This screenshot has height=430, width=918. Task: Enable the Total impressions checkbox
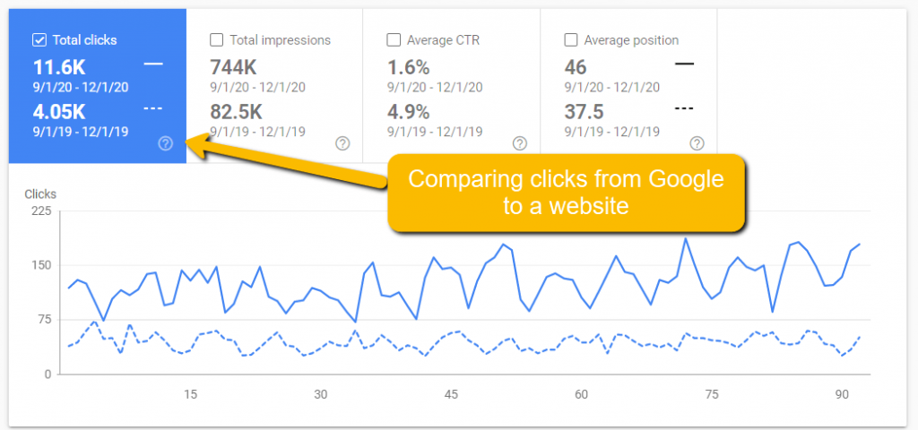click(x=216, y=39)
